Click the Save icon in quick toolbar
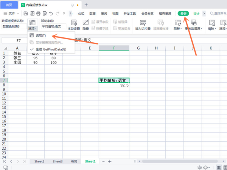Image resolution: width=227 pixels, height=170 pixels. tap(26, 14)
